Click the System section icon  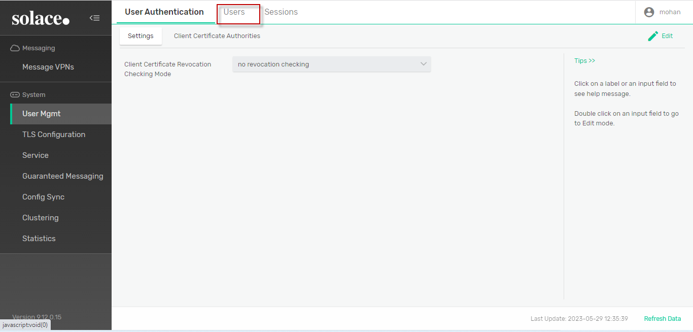coord(15,95)
